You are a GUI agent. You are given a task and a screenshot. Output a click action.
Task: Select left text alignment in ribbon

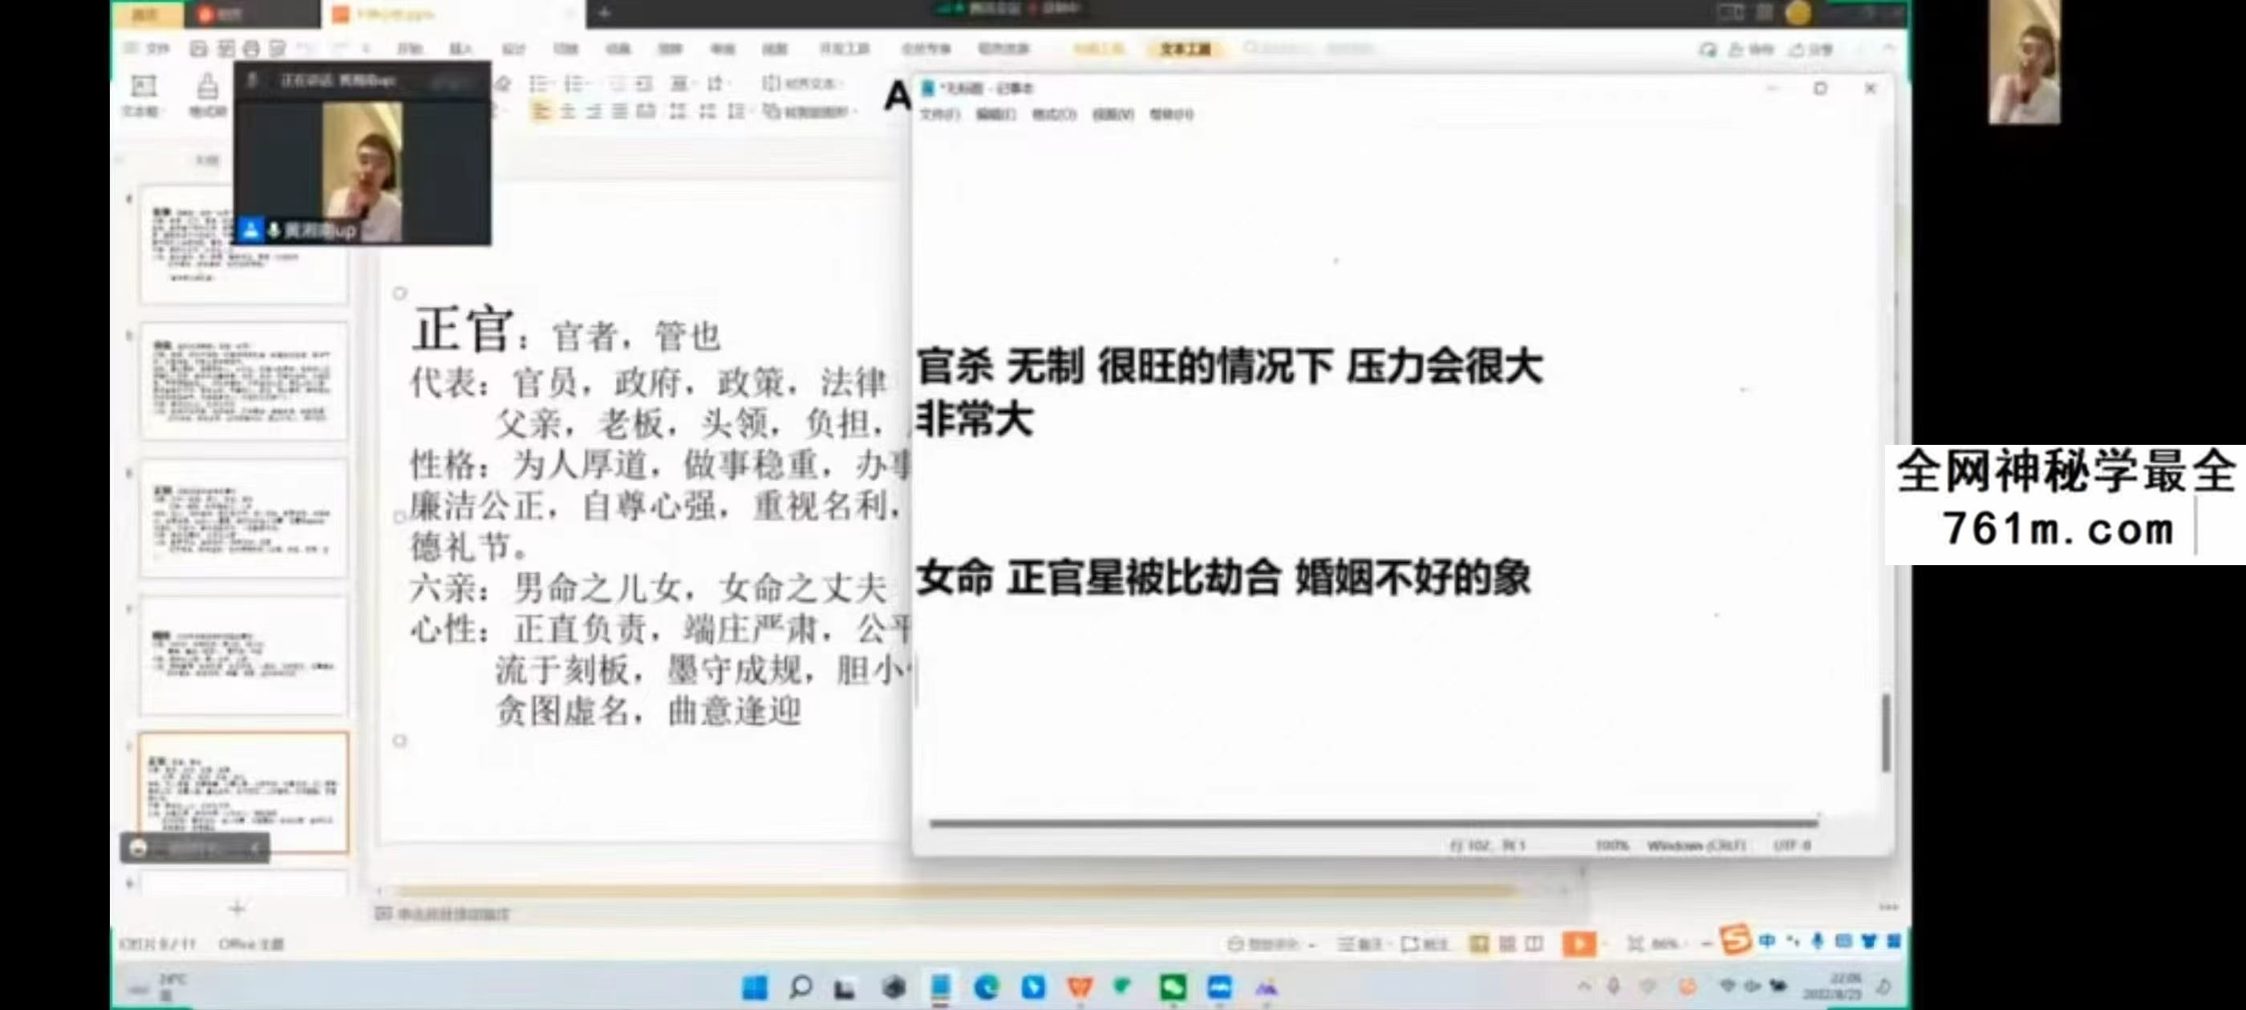pos(541,111)
